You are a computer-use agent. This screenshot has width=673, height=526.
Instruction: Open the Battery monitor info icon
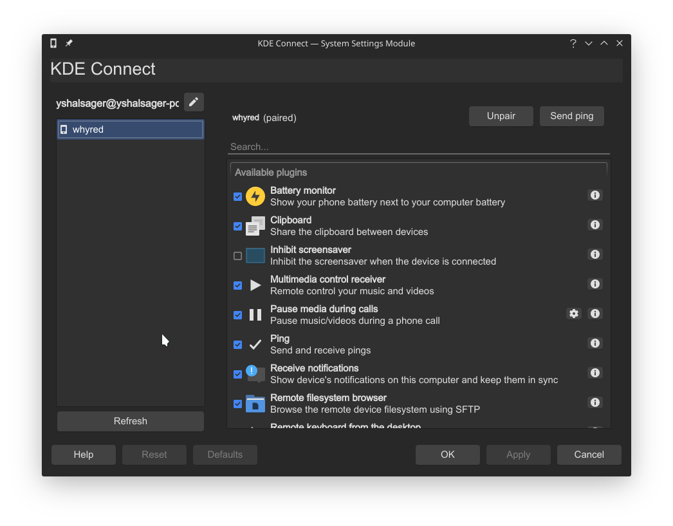[595, 195]
